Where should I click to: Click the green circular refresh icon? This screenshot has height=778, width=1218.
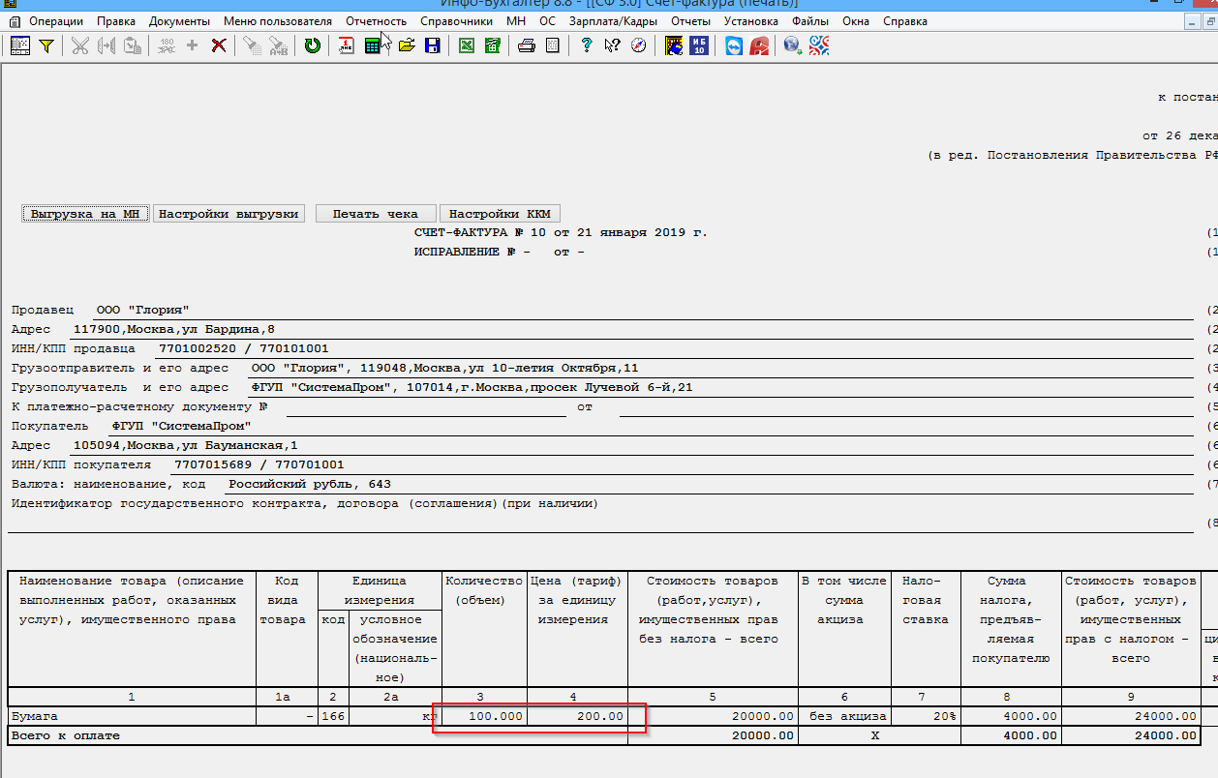312,45
